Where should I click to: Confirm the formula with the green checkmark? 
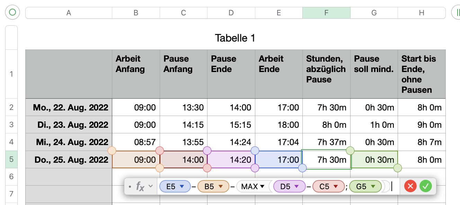(426, 186)
